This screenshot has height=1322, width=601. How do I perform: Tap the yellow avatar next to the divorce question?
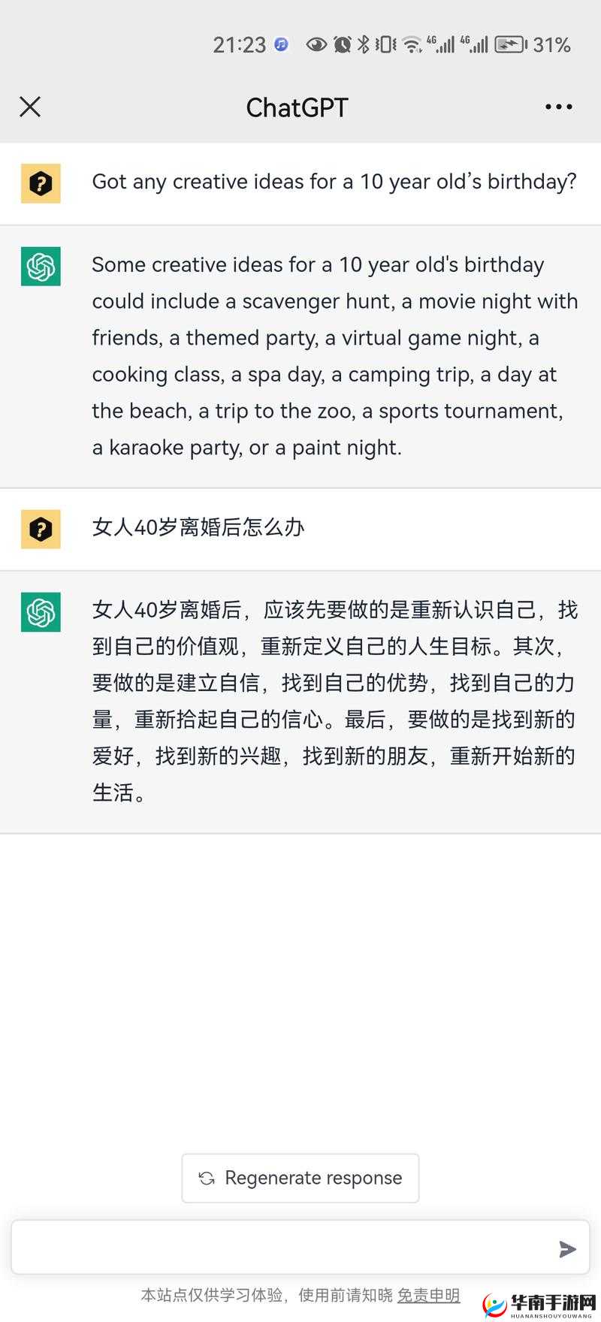(41, 529)
